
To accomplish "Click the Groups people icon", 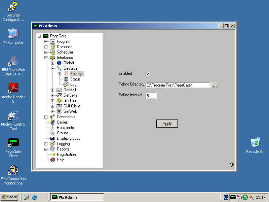I will (52, 133).
